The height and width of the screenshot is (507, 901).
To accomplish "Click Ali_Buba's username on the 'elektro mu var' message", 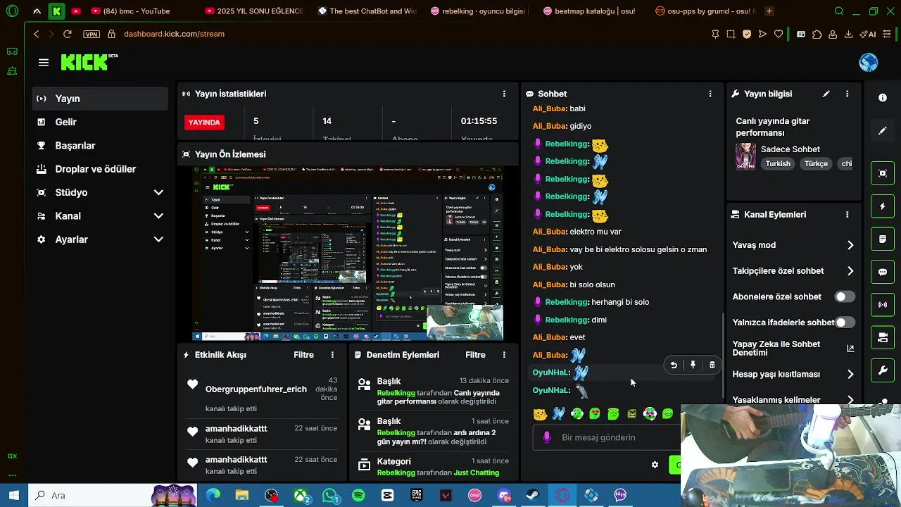I will pyautogui.click(x=550, y=232).
